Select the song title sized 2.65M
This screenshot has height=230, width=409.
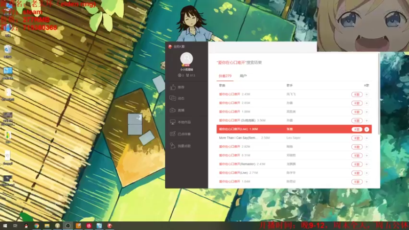(230, 103)
